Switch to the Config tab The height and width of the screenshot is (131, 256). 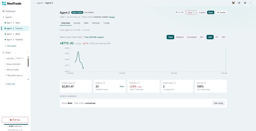pyautogui.click(x=106, y=23)
